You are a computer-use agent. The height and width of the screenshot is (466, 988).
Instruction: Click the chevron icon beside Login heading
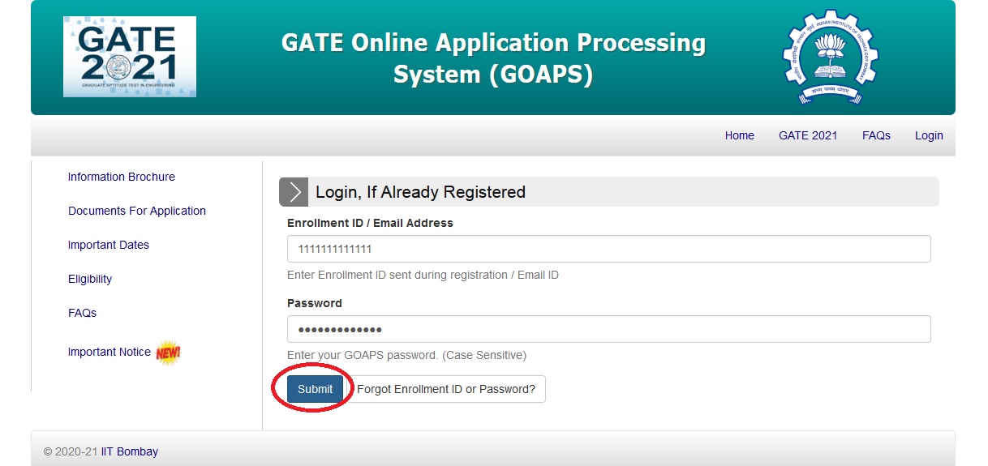(294, 192)
